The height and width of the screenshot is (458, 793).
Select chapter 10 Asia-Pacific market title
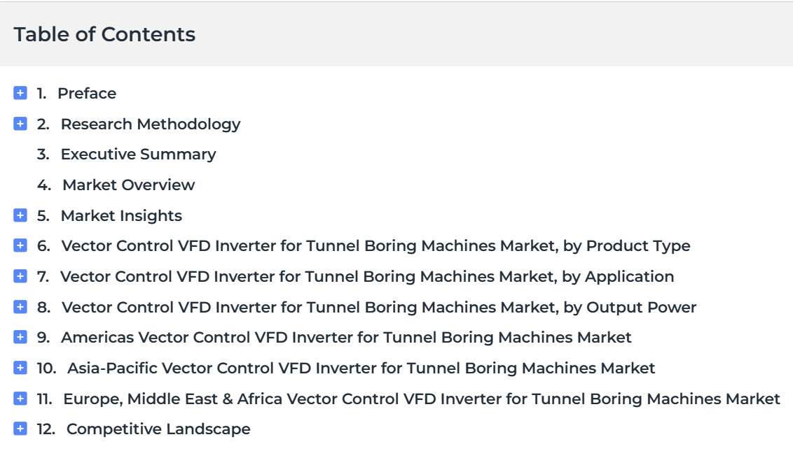tap(361, 368)
